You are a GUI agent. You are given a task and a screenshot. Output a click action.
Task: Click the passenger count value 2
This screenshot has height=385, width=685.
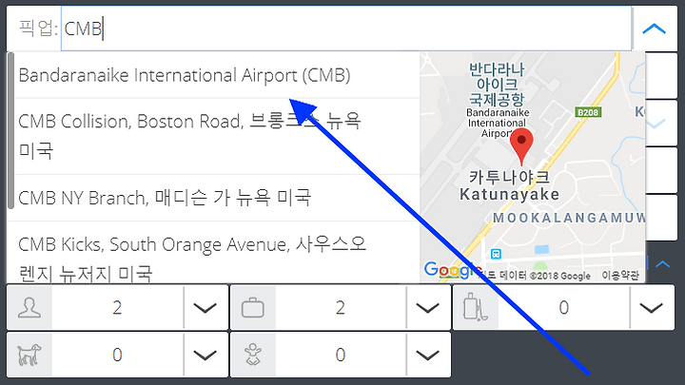[x=117, y=308]
